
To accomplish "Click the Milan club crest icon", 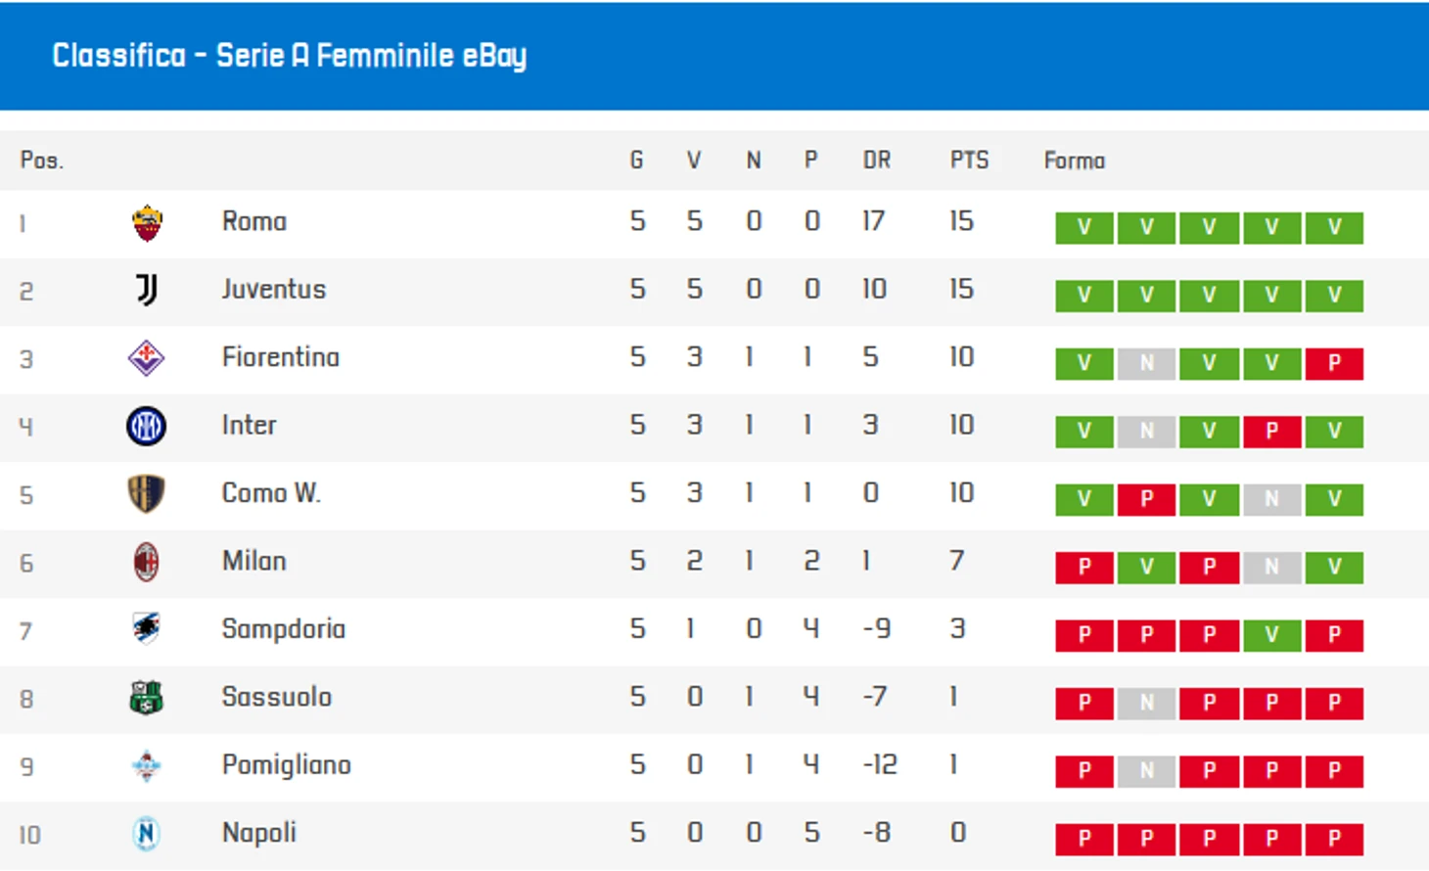I will (147, 563).
